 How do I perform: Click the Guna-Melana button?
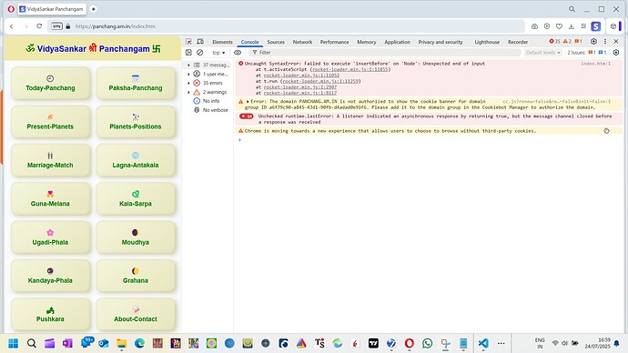pyautogui.click(x=50, y=199)
